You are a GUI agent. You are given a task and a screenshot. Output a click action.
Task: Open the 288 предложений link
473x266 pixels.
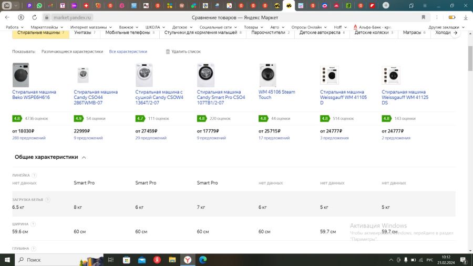(29, 138)
